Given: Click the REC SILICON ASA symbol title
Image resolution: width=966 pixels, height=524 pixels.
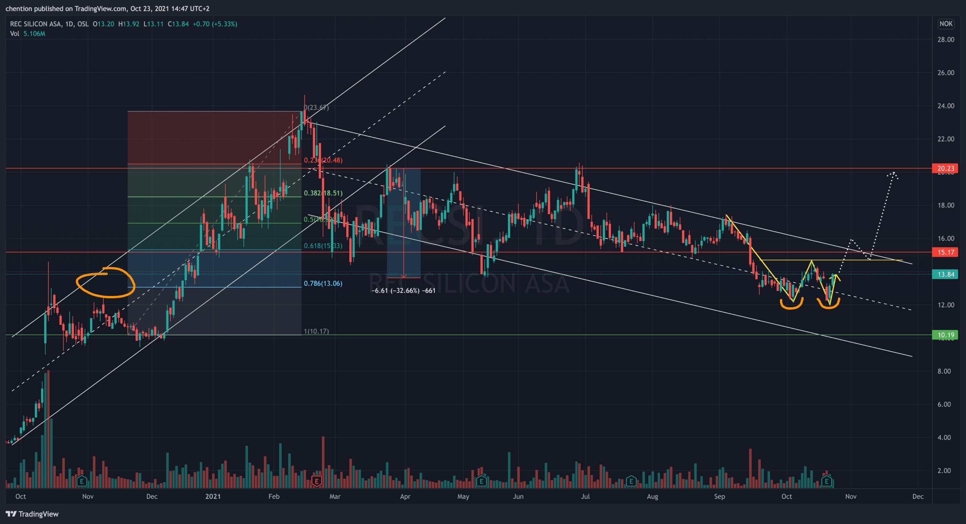Looking at the screenshot, I should point(36,24).
